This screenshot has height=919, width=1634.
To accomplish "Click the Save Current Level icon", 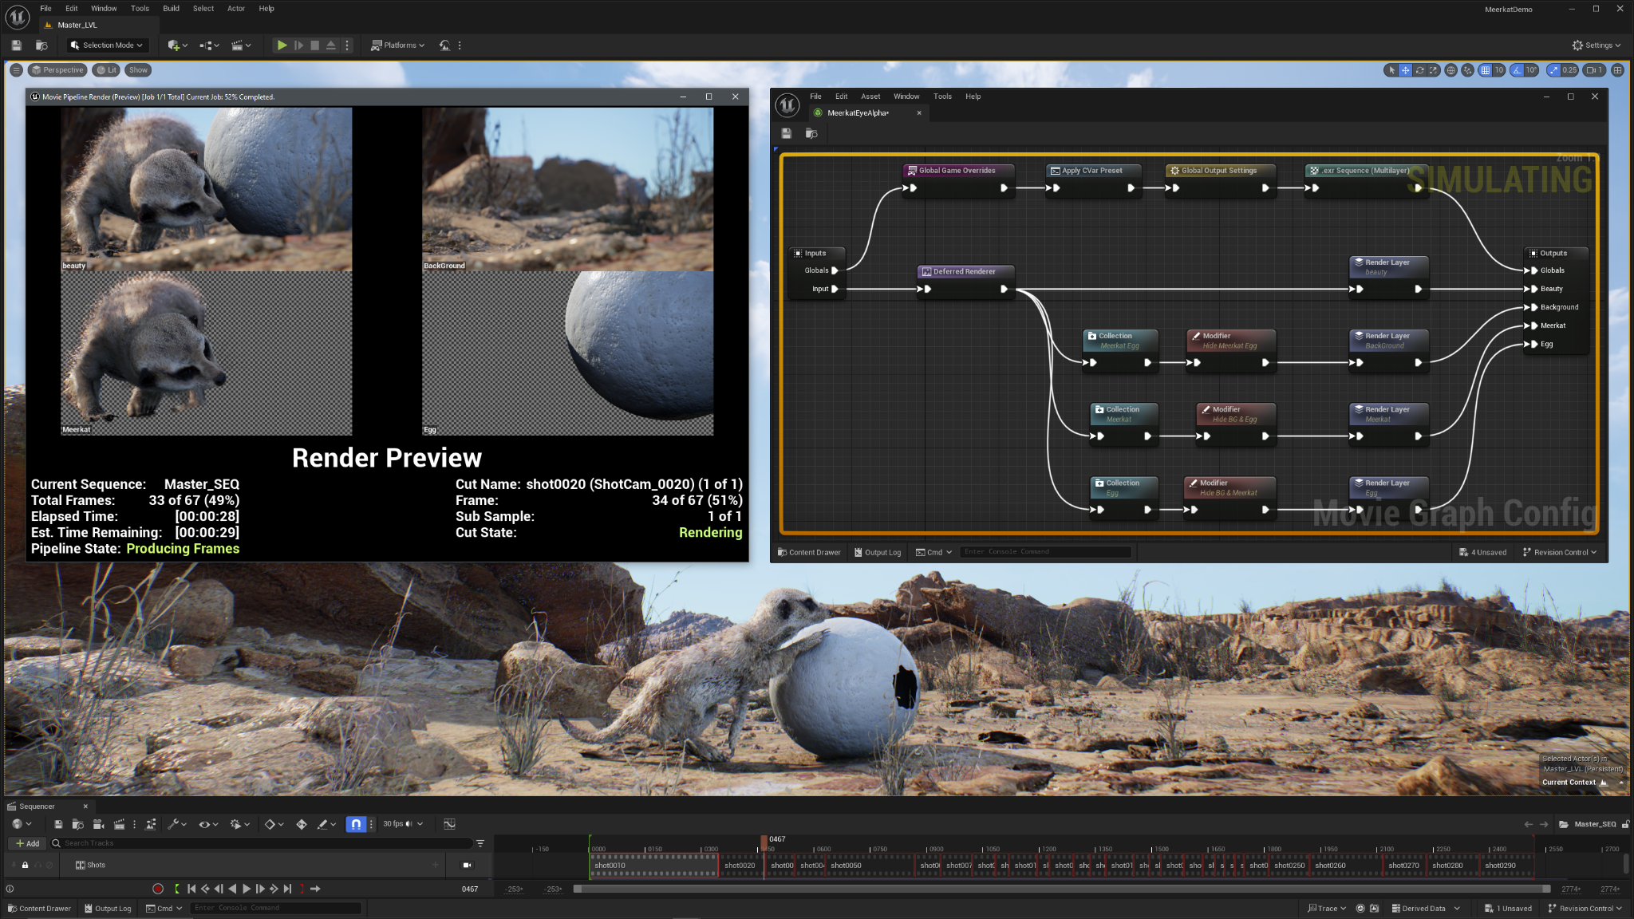I will coord(16,45).
